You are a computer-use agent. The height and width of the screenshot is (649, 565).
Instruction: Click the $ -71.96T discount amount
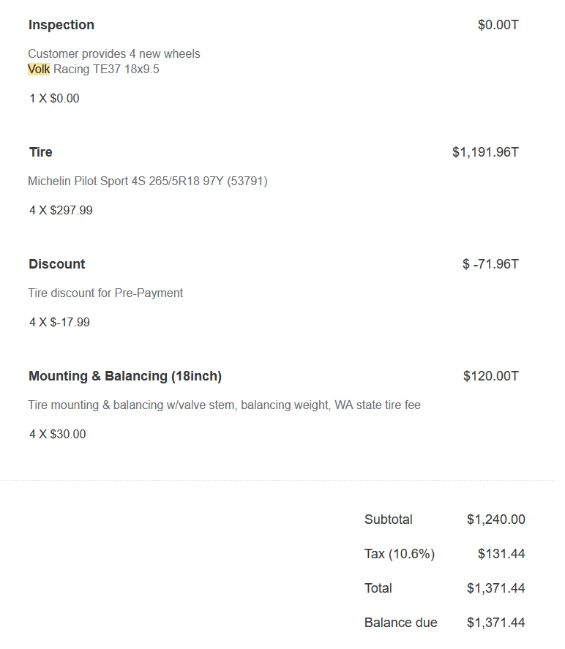(x=490, y=264)
